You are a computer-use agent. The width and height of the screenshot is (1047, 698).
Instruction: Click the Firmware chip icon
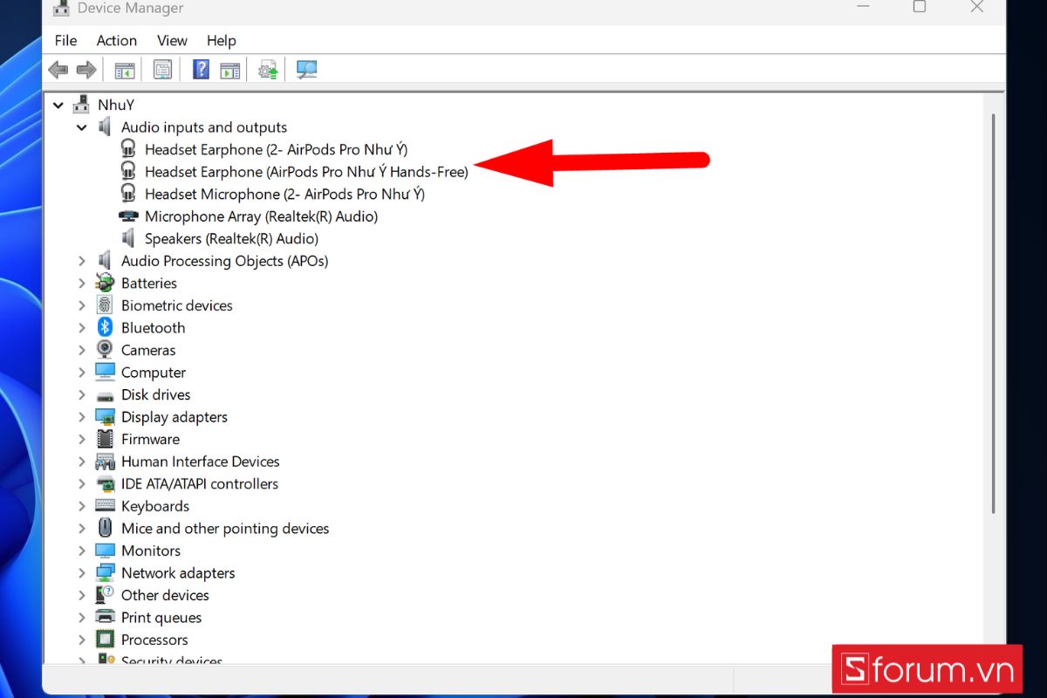point(105,439)
